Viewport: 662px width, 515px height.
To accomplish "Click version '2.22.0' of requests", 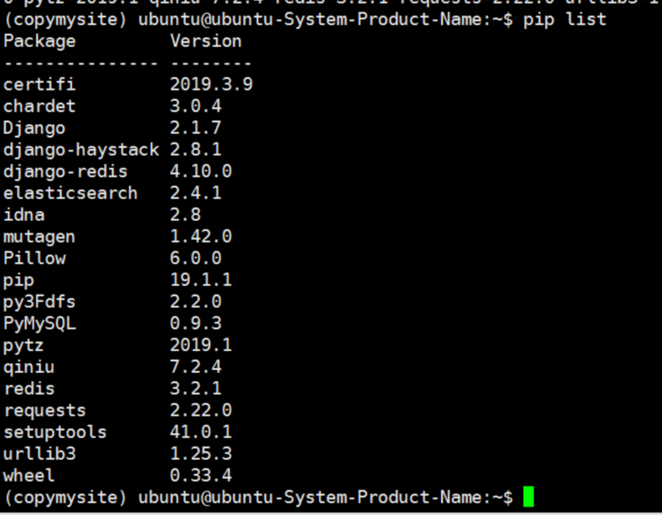I will [x=201, y=410].
